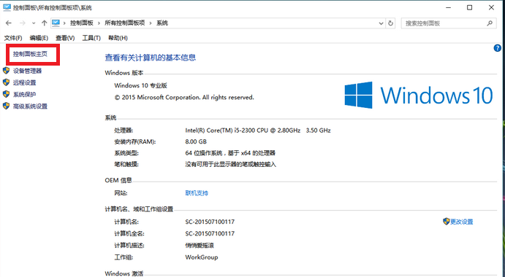Go back with the back arrow

pyautogui.click(x=9, y=23)
